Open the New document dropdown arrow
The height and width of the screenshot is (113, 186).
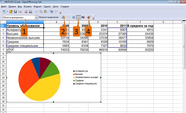pos(7,12)
